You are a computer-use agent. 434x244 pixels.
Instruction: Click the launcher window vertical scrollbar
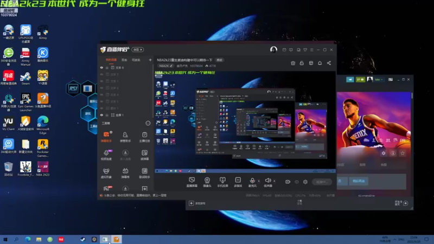pyautogui.click(x=412, y=96)
